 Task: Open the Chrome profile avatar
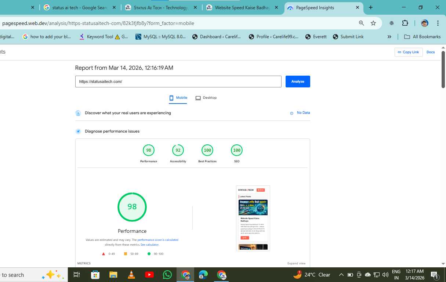(x=424, y=23)
